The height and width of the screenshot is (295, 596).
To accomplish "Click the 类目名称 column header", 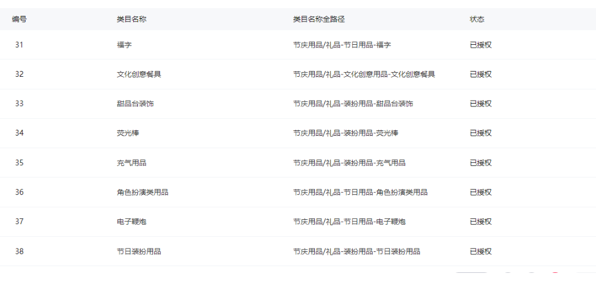I will [x=131, y=19].
